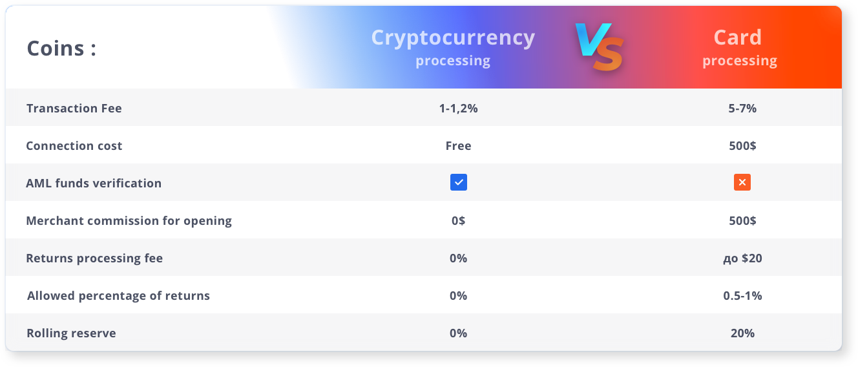
Task: Click the Connection cost row label
Action: pyautogui.click(x=74, y=145)
